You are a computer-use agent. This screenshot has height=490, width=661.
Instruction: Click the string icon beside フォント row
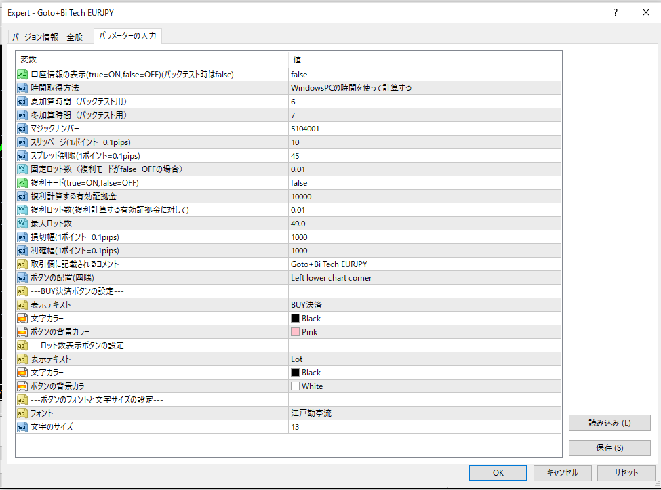(22, 413)
